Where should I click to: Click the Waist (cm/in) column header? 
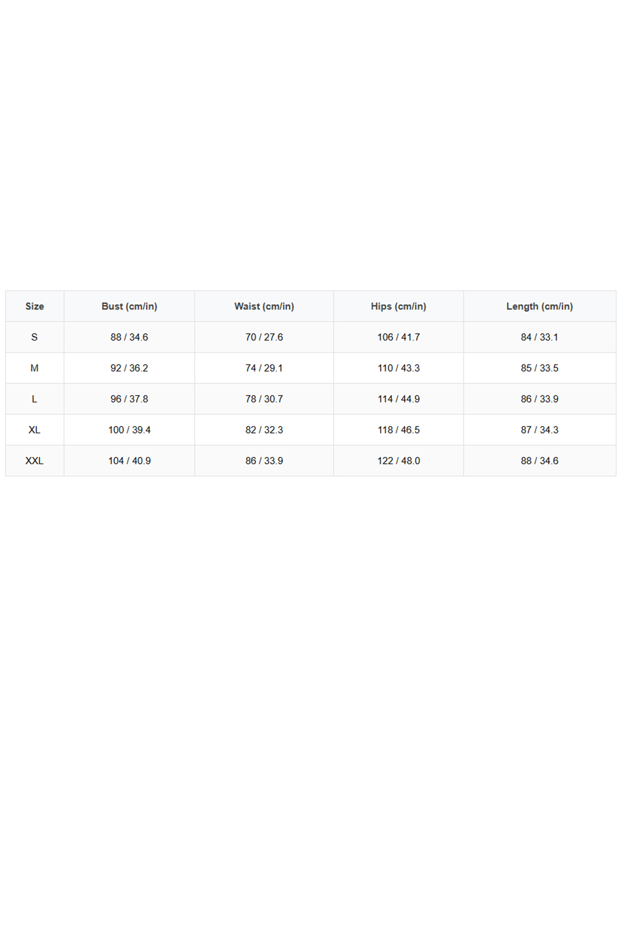[264, 306]
